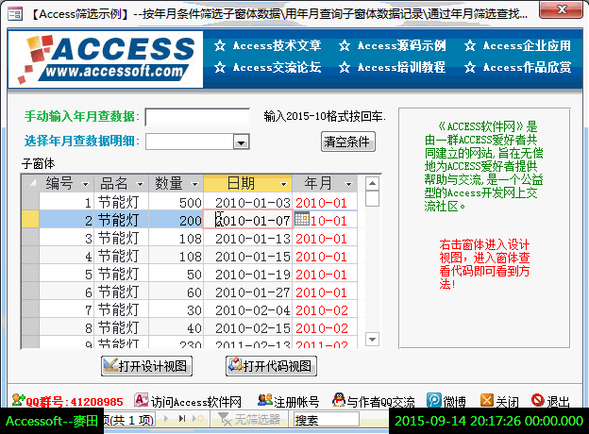589x434 pixels.
Task: Open the Access技术文章 star link
Action: click(268, 46)
